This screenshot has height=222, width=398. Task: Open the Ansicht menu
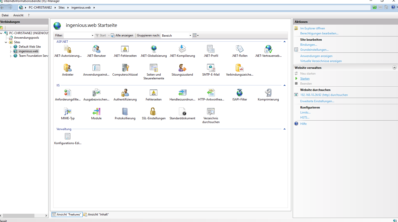[x=18, y=15]
